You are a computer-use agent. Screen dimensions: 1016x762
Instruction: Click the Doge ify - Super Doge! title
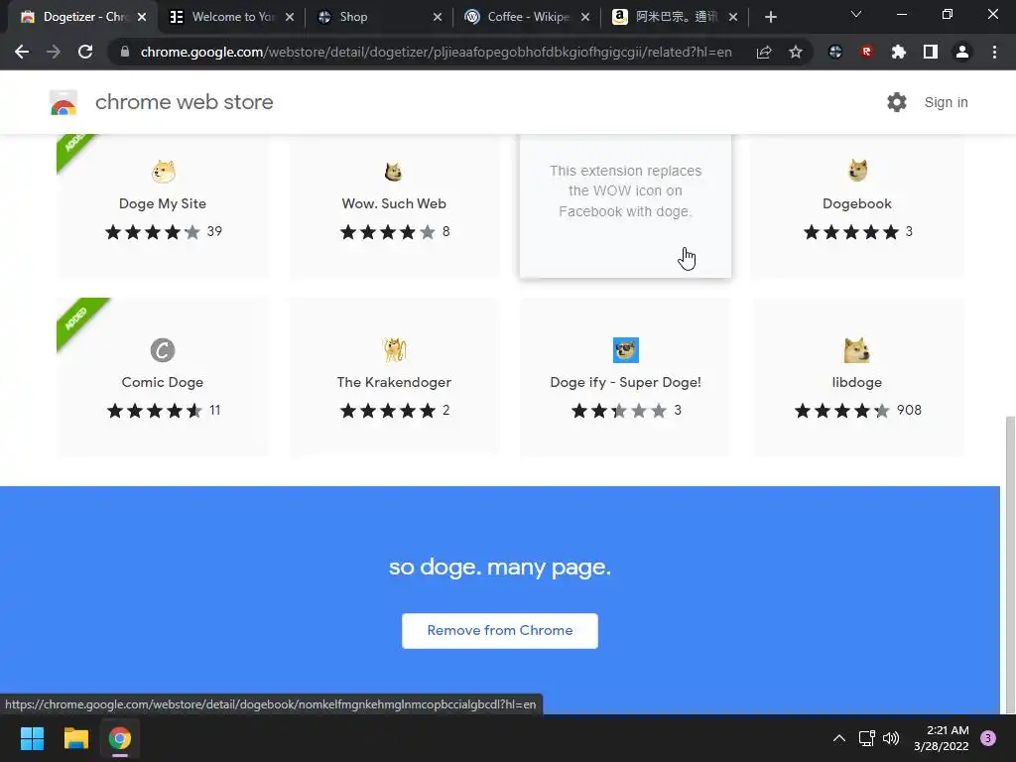coord(625,382)
